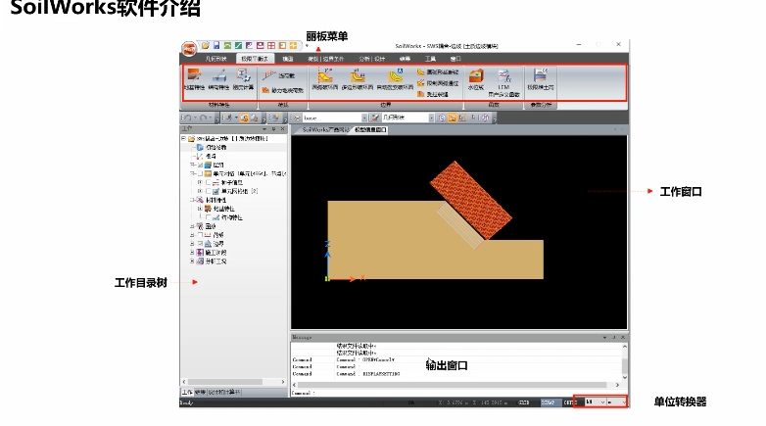Screen dimensions: 766x426
Task: Open the window ribbon tab
Action: tap(455, 59)
